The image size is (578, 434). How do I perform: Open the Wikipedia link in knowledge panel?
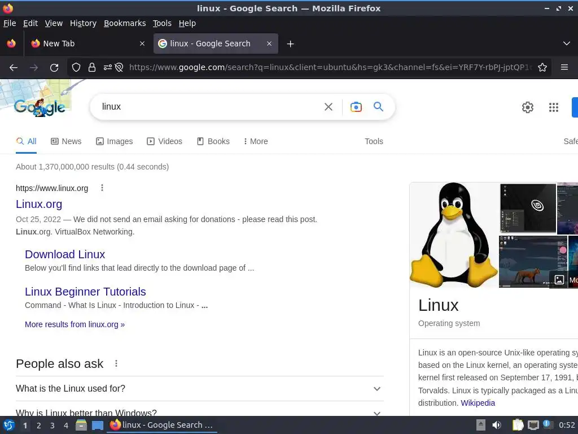(478, 403)
